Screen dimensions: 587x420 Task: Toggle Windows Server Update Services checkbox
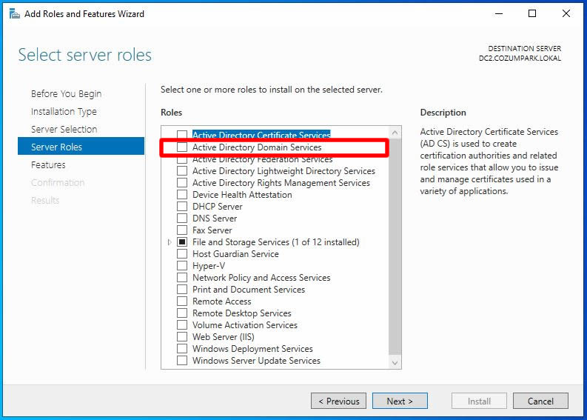[182, 361]
